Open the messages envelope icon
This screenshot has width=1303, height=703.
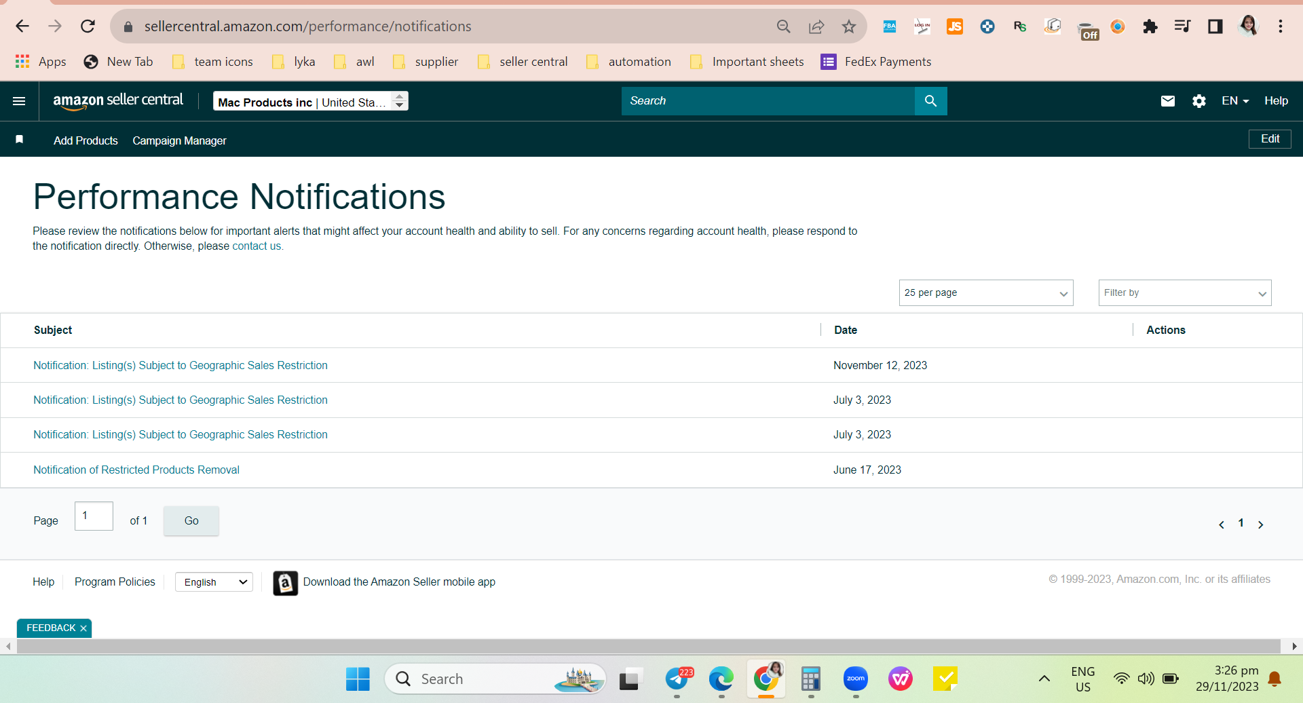(x=1168, y=101)
